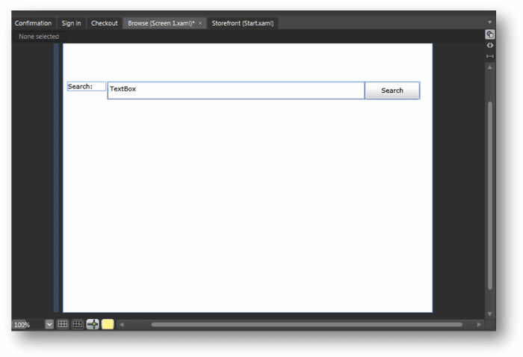Open the None selected breadcrumb
This screenshot has height=357, width=523.
pyautogui.click(x=39, y=37)
